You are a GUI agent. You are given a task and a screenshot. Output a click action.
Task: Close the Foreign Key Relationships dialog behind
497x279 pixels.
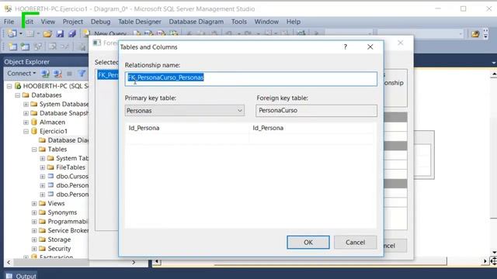[x=401, y=43]
